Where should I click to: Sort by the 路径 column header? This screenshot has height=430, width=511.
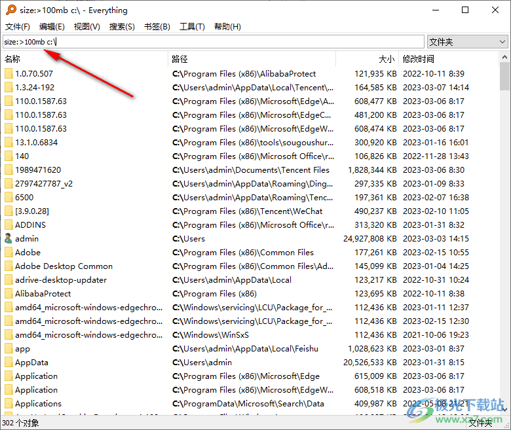click(x=252, y=59)
